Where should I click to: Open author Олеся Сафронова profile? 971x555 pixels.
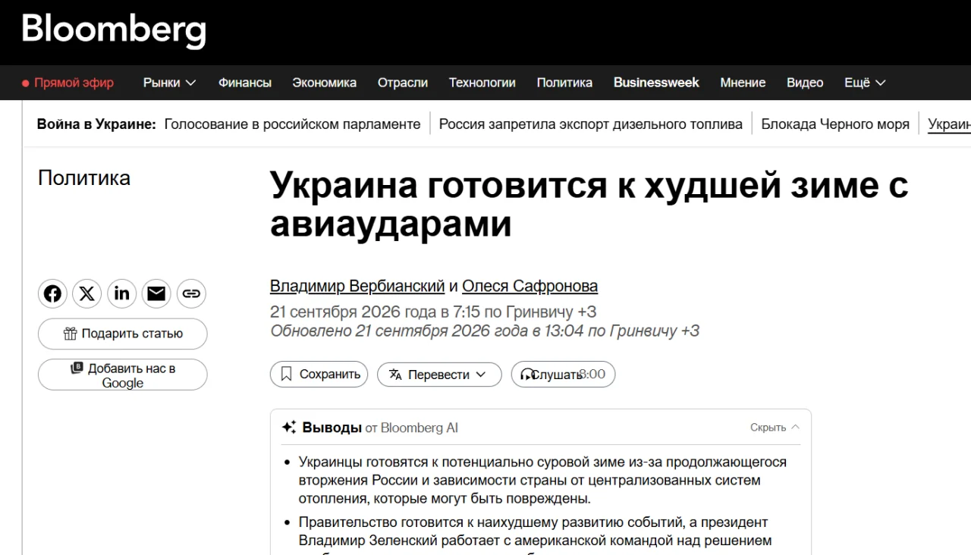point(529,286)
